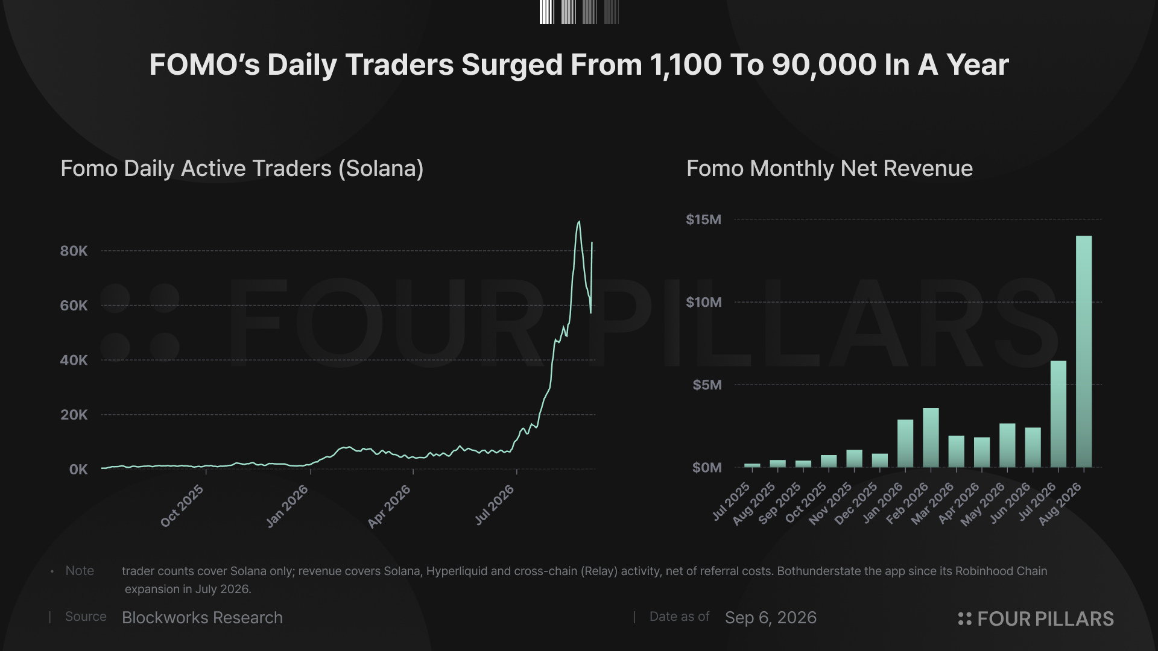Click the Jul 2026 label on line chart
The height and width of the screenshot is (651, 1158).
[x=494, y=505]
